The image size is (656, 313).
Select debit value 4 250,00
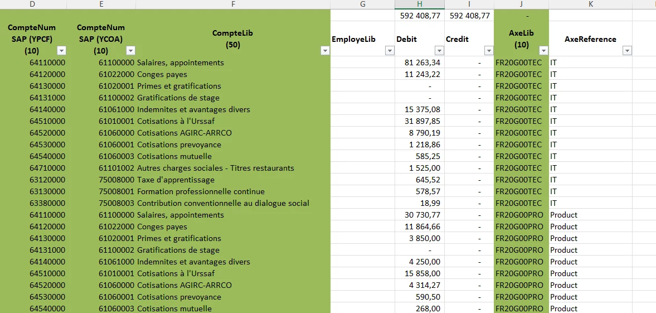coord(420,262)
